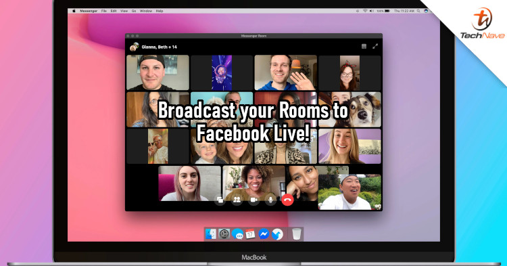The image size is (507, 266).
Task: Open System Preferences from the dock
Action: 224,234
